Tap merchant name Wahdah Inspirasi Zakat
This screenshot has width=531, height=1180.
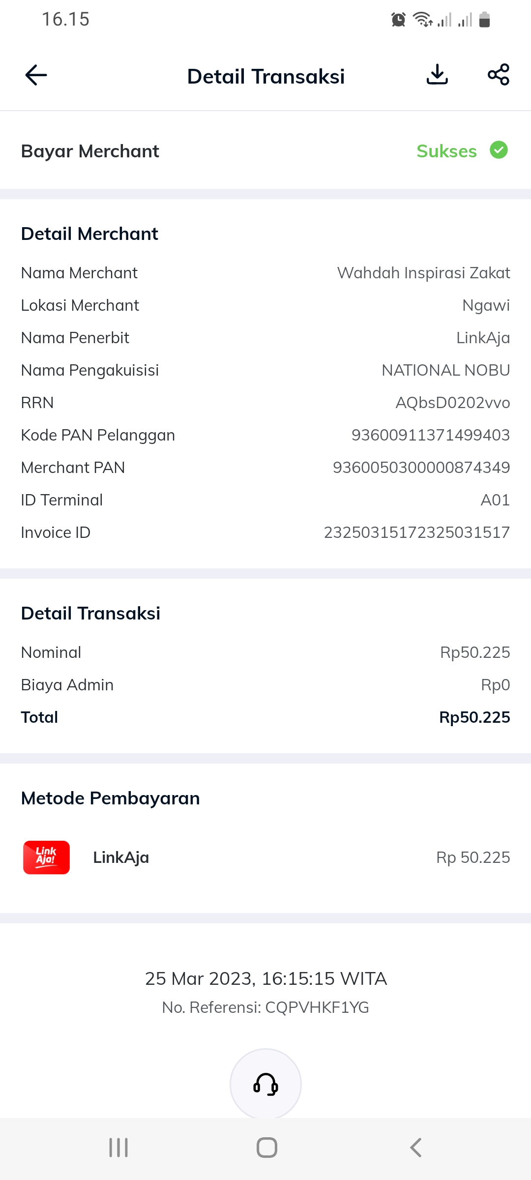pos(423,273)
